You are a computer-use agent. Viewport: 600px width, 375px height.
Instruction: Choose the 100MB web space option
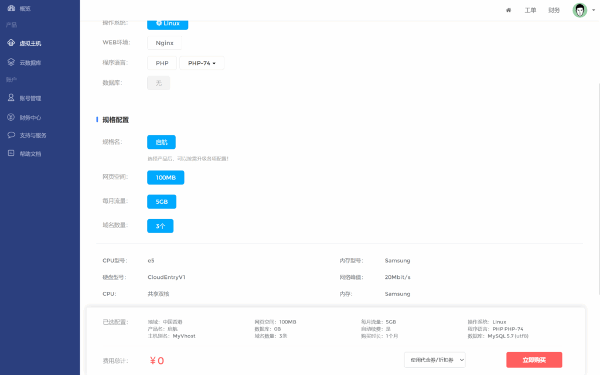tap(165, 178)
